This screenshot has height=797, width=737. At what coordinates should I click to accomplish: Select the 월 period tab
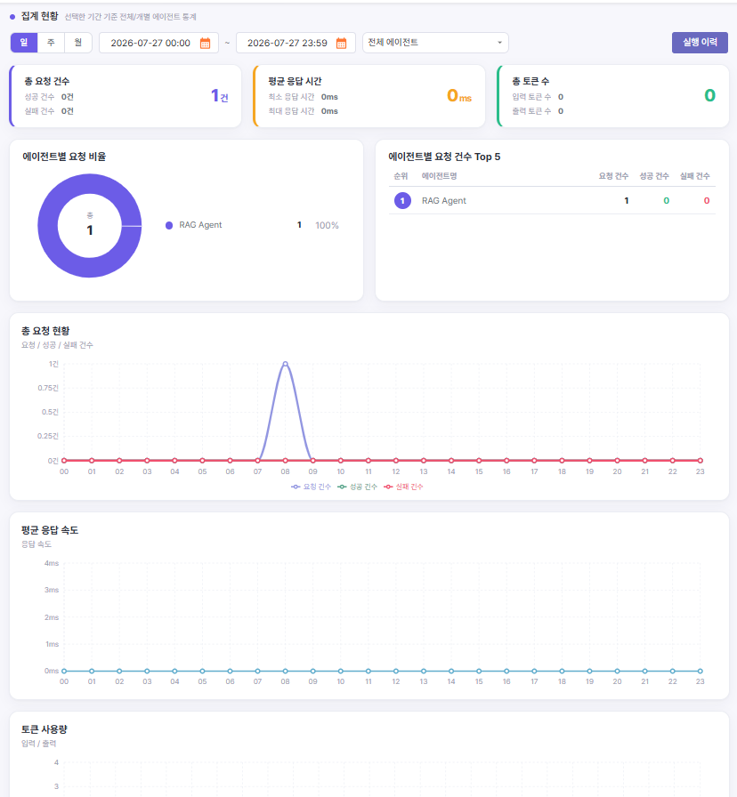pos(77,43)
